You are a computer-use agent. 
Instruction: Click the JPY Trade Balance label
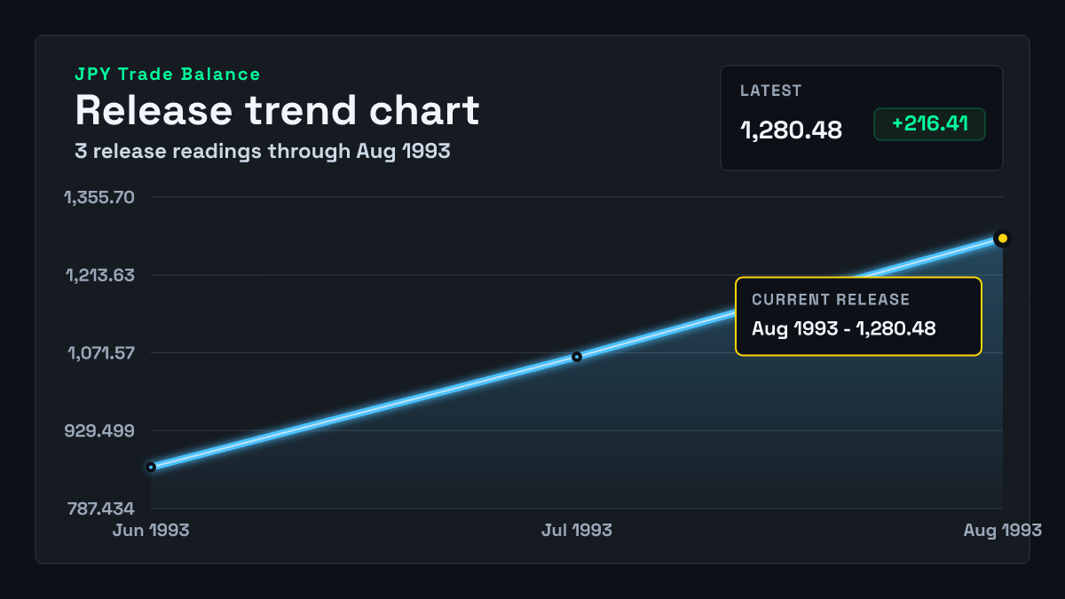(x=168, y=75)
